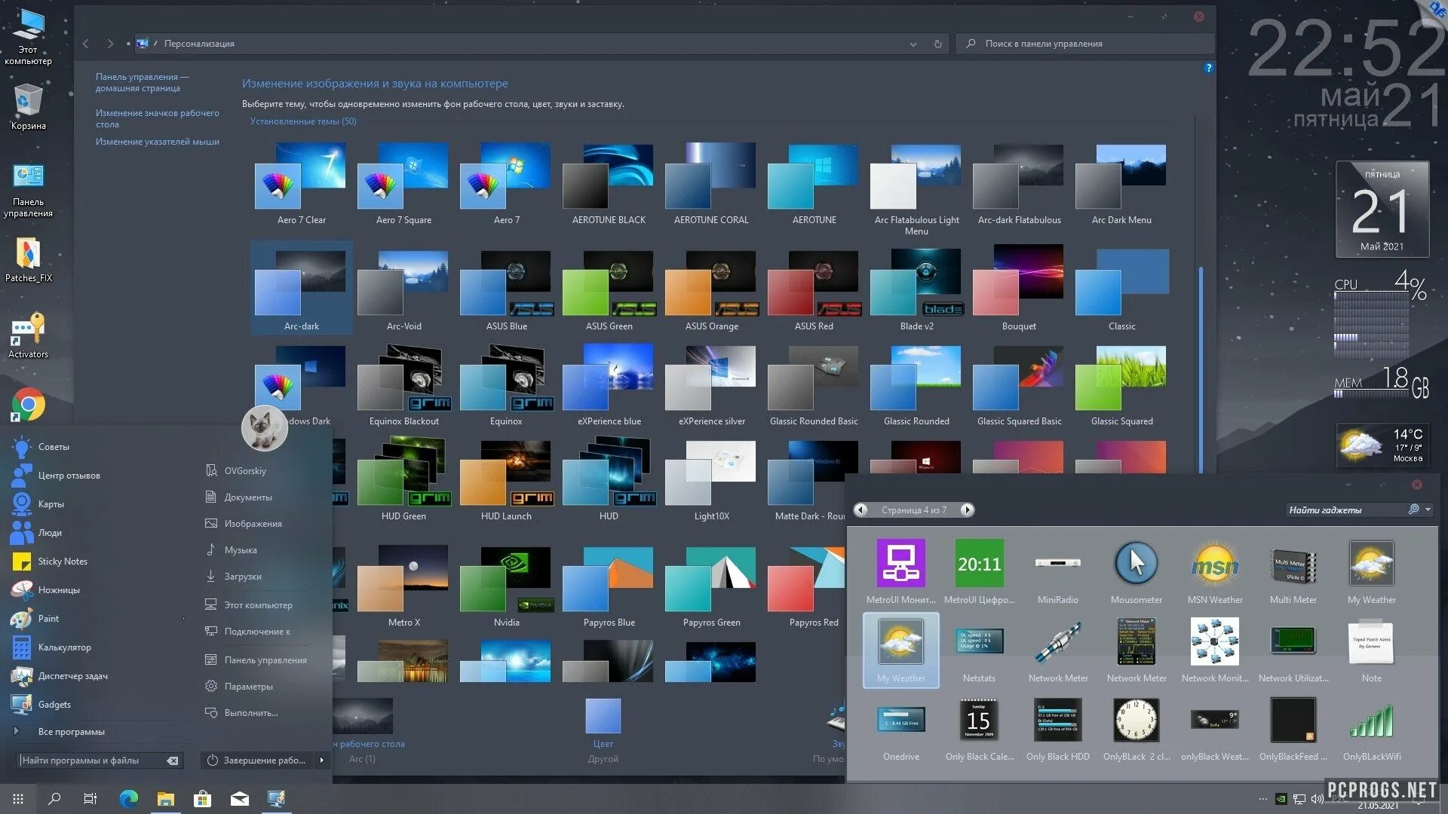Image resolution: width=1448 pixels, height=814 pixels.
Task: Click the taskbar search magnifier
Action: [x=54, y=799]
